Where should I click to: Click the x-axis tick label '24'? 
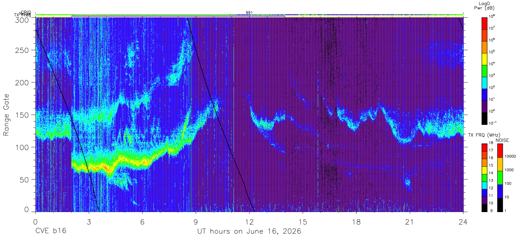(x=463, y=221)
